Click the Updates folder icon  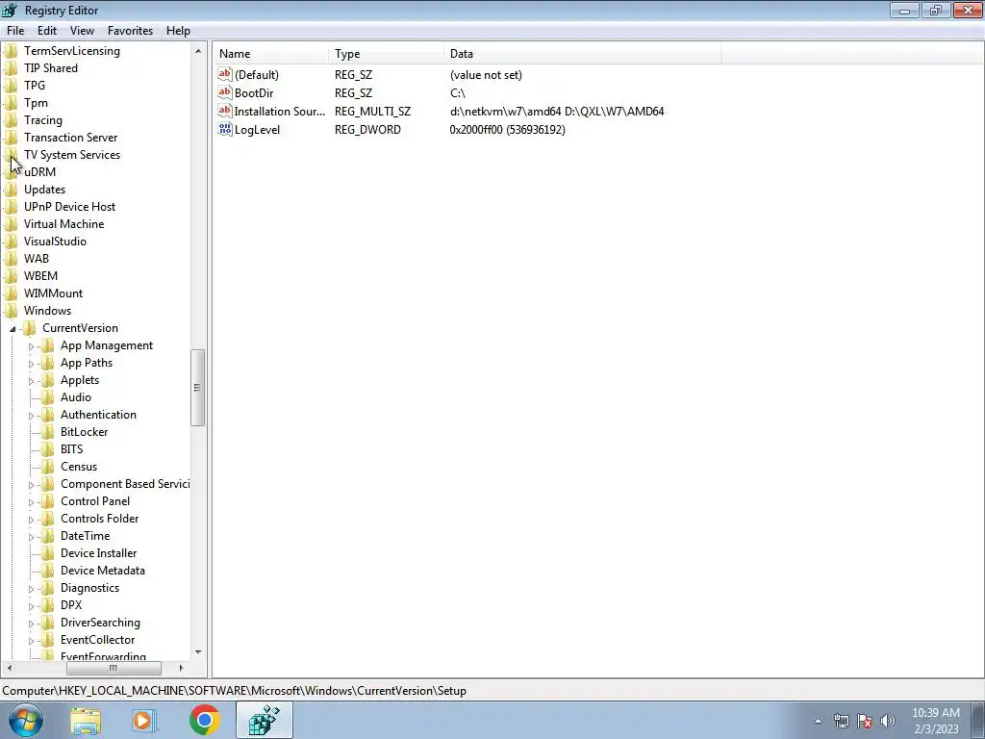click(x=12, y=190)
